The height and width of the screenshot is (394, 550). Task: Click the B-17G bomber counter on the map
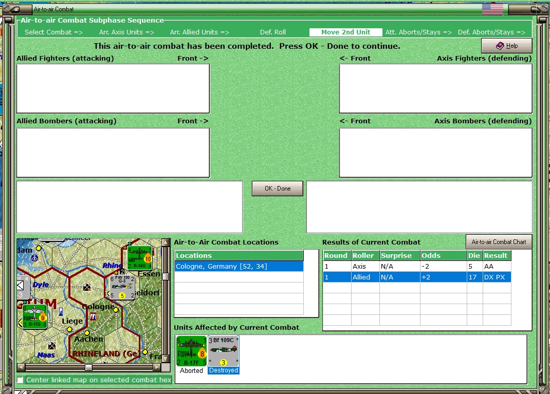coord(34,316)
